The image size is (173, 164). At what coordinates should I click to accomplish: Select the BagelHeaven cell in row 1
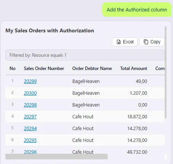pos(86,81)
